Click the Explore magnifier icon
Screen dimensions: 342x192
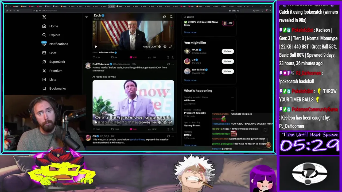tap(44, 35)
